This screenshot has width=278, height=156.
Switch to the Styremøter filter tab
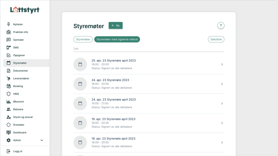pyautogui.click(x=83, y=39)
